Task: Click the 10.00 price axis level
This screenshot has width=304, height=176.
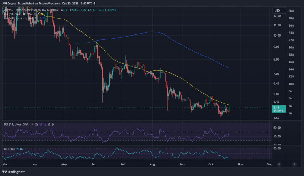Action: click(277, 35)
